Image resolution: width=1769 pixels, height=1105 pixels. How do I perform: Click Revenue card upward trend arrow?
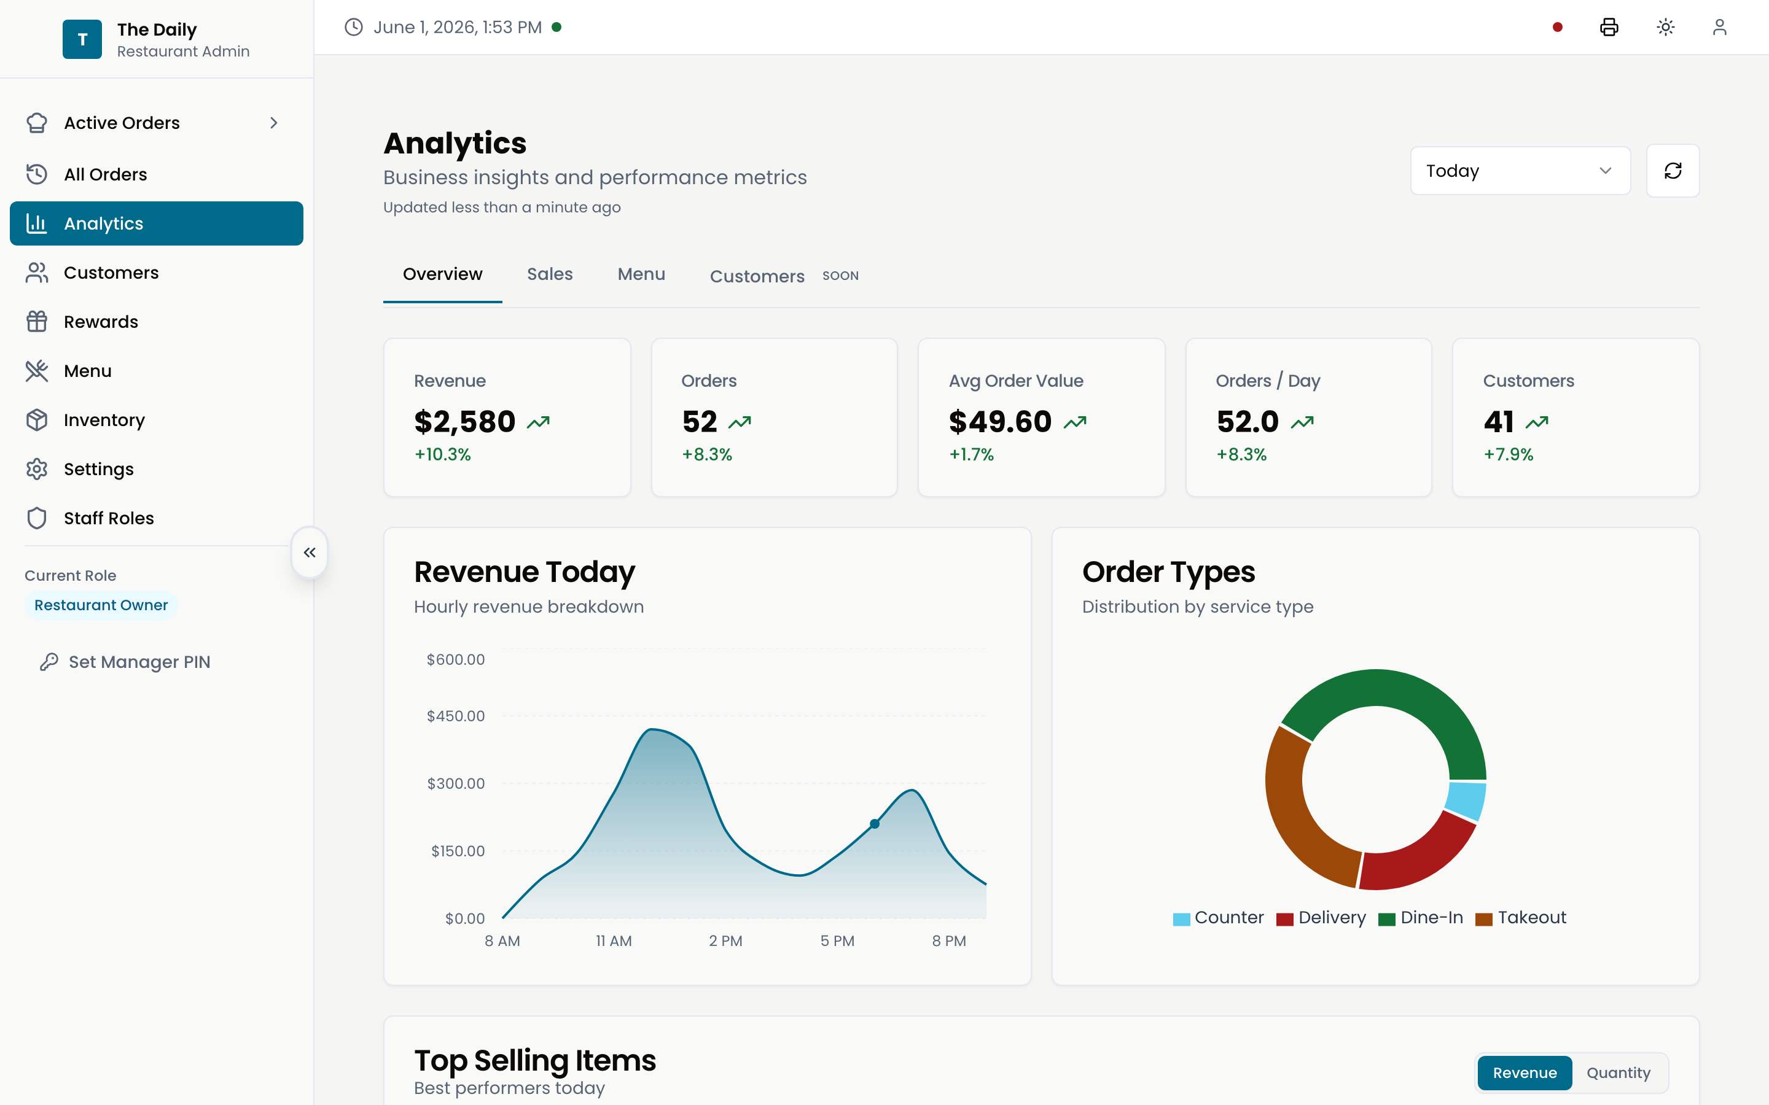point(539,422)
